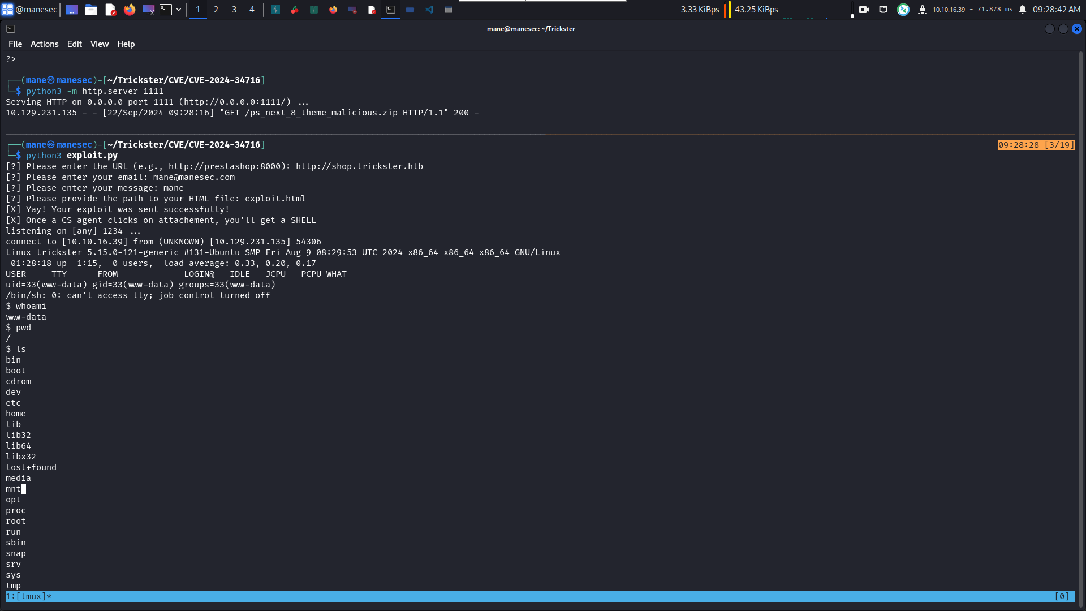The width and height of the screenshot is (1086, 611).
Task: Click the '$ whoami' command line
Action: tap(26, 306)
